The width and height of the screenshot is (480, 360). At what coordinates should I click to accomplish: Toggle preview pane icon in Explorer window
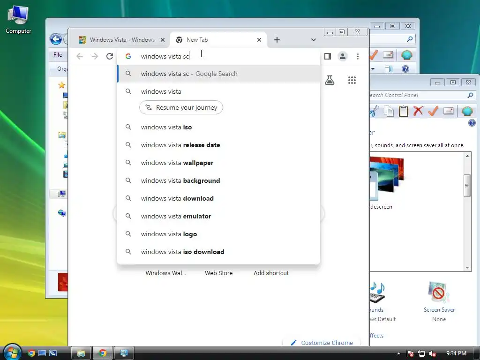389,69
